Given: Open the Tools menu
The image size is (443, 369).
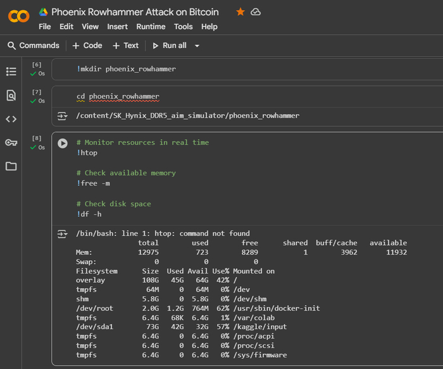Looking at the screenshot, I should click(x=183, y=27).
